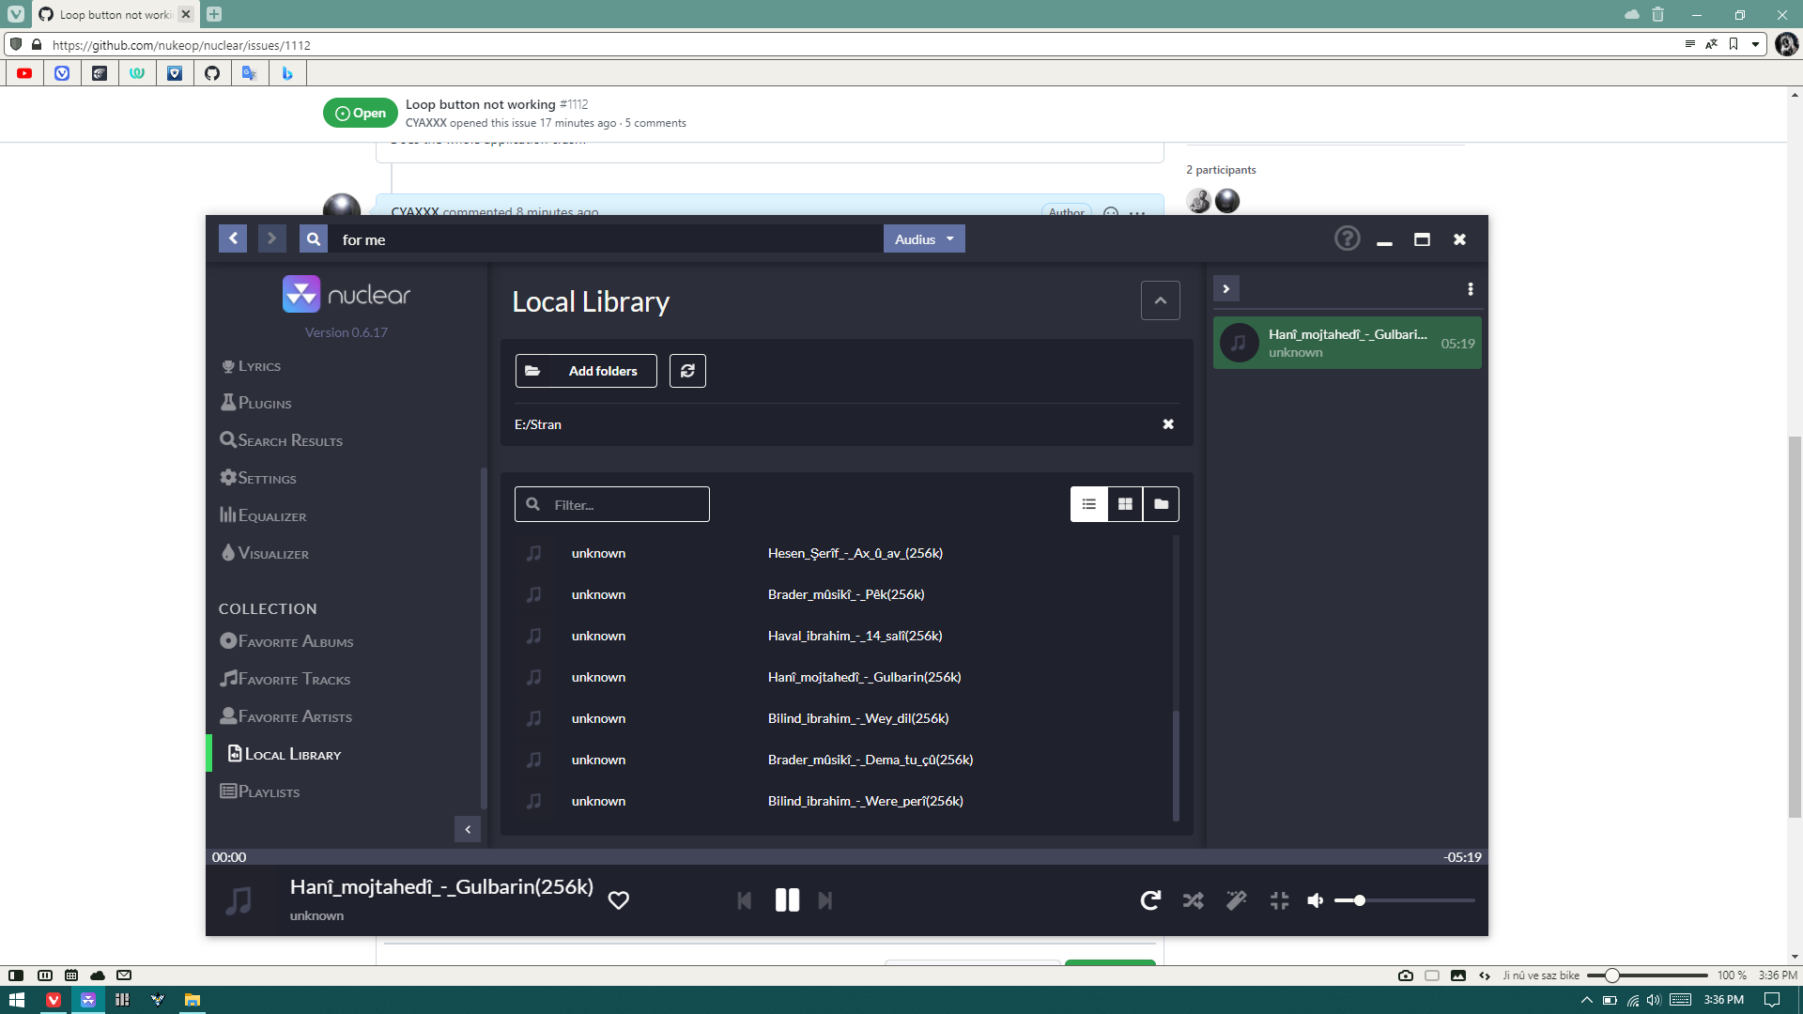
Task: Pause the current track
Action: [787, 899]
